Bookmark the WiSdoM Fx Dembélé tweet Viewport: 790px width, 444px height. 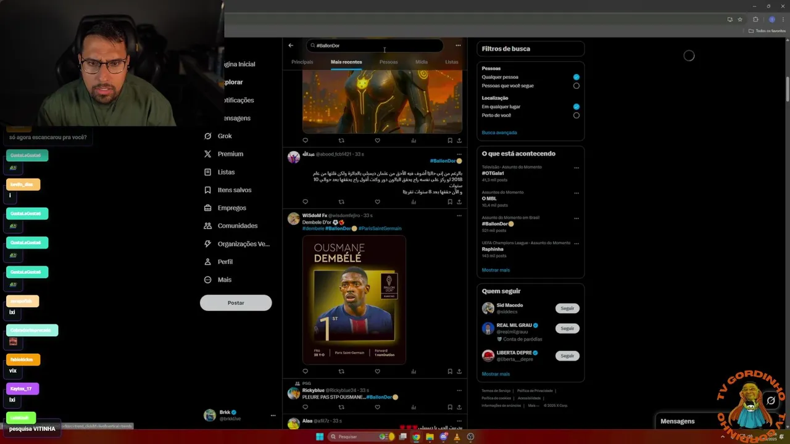pyautogui.click(x=450, y=371)
